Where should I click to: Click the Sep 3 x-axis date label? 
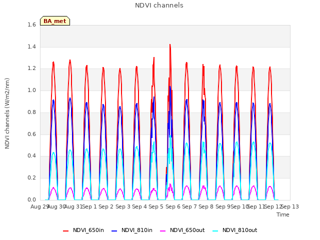[123, 206]
